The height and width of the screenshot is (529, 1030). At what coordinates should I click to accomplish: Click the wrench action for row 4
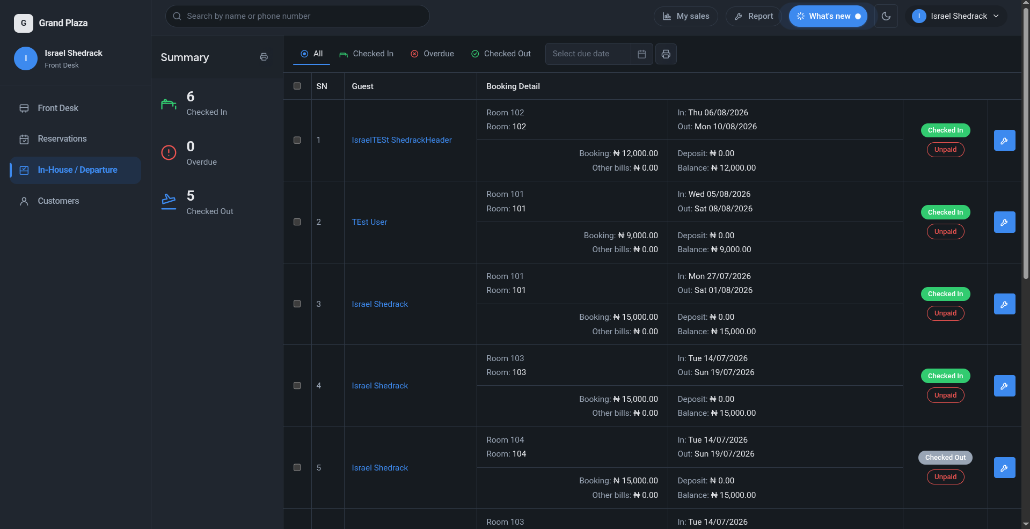coord(1004,386)
